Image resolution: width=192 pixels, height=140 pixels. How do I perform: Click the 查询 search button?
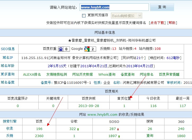coord(162,7)
